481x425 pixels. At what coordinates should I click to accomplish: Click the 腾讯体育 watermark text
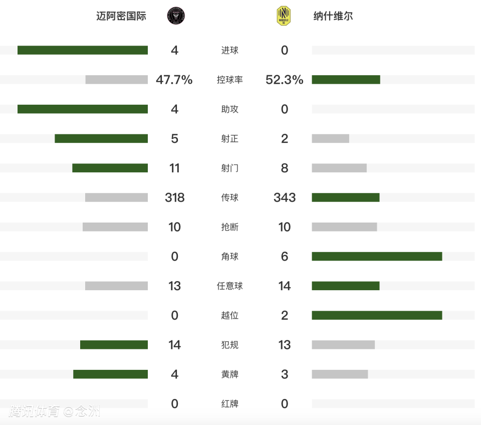pyautogui.click(x=34, y=411)
